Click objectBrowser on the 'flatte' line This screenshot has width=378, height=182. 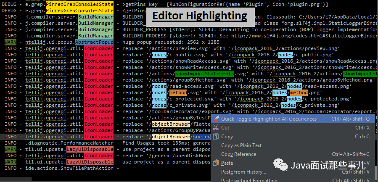coord(171,124)
